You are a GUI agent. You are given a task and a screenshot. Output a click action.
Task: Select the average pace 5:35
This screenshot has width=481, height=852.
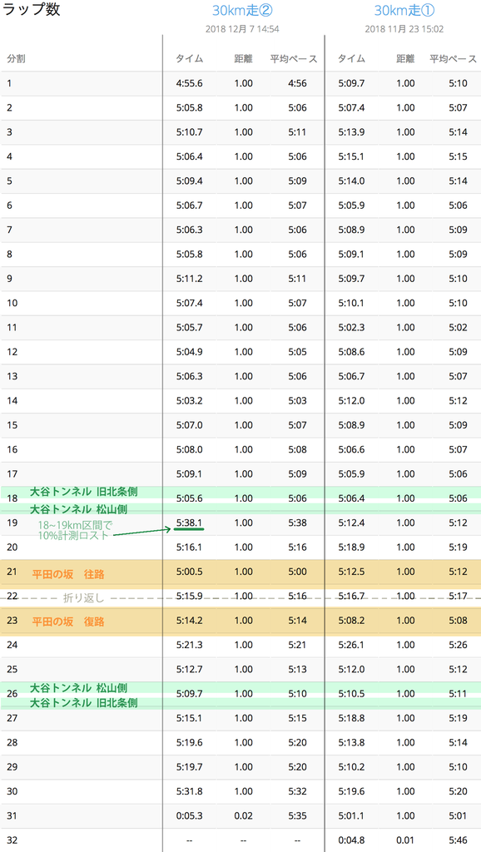[297, 816]
